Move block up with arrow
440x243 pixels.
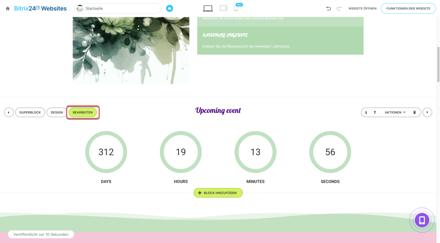point(375,112)
